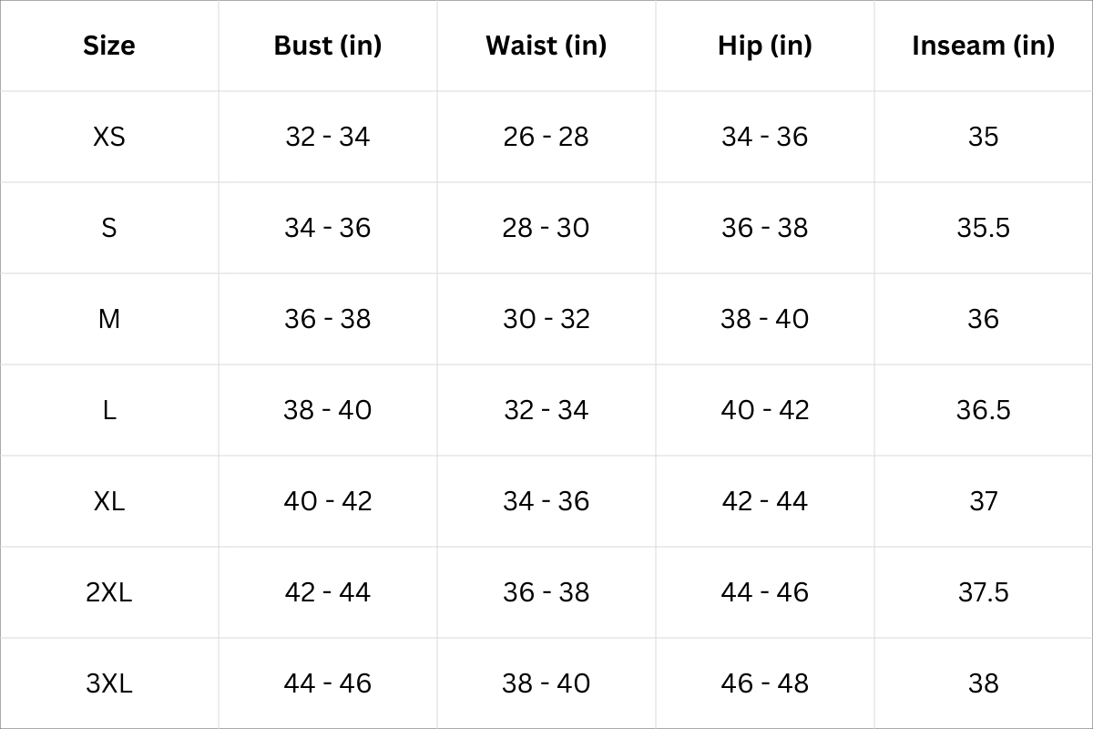Click hip value 46 - 48
The width and height of the screenshot is (1093, 729).
tap(765, 683)
